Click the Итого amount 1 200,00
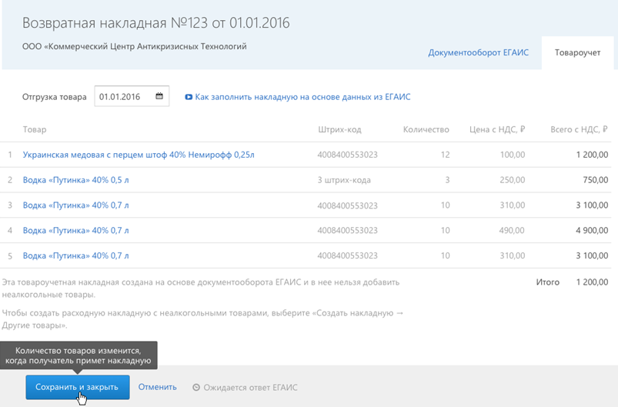The width and height of the screenshot is (618, 407). (592, 282)
